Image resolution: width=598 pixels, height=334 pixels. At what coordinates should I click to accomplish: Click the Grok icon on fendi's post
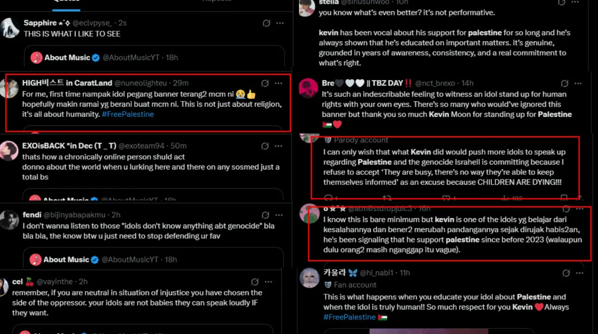pos(265,215)
